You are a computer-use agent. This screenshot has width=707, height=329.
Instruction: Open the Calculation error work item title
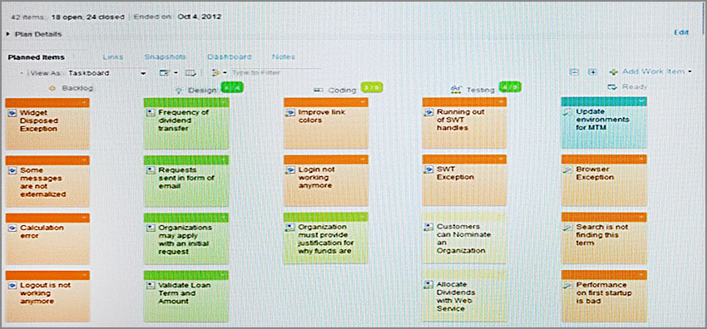click(x=42, y=232)
